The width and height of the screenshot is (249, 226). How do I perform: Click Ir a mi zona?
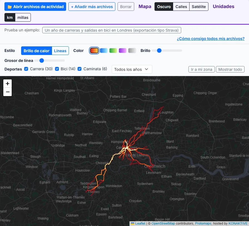point(201,69)
